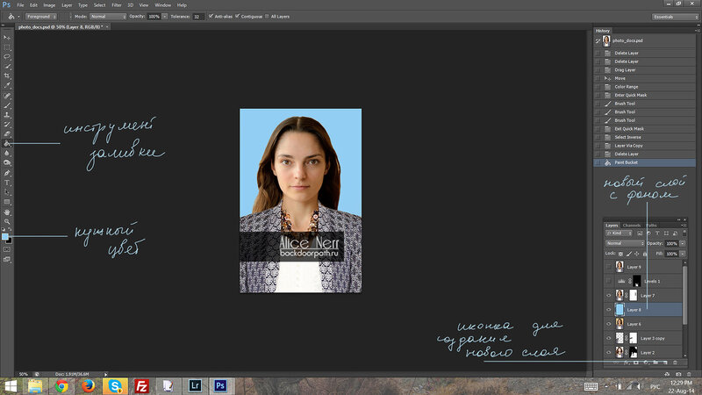Open the Window menu
This screenshot has width=702, height=395.
(x=162, y=5)
